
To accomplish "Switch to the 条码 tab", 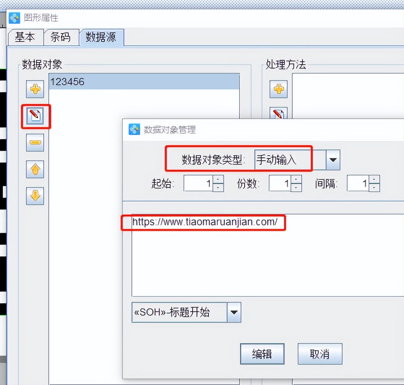I will [x=61, y=37].
